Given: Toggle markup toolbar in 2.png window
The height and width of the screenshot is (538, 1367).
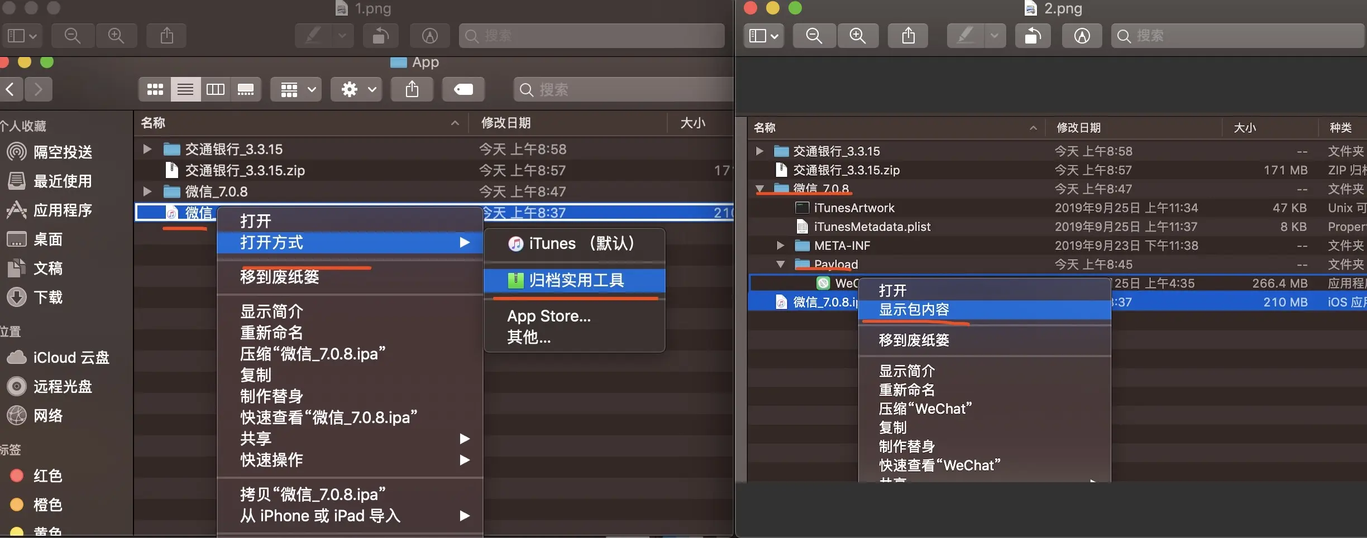Looking at the screenshot, I should (x=1082, y=36).
